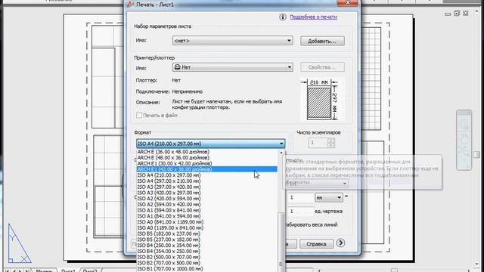Click the faded navigation bar panel
484x272 pixels.
tap(464, 140)
